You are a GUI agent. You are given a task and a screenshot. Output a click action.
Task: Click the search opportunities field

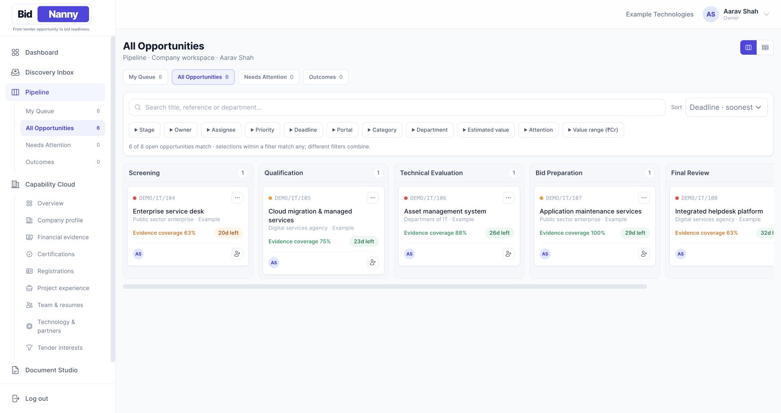(x=397, y=108)
